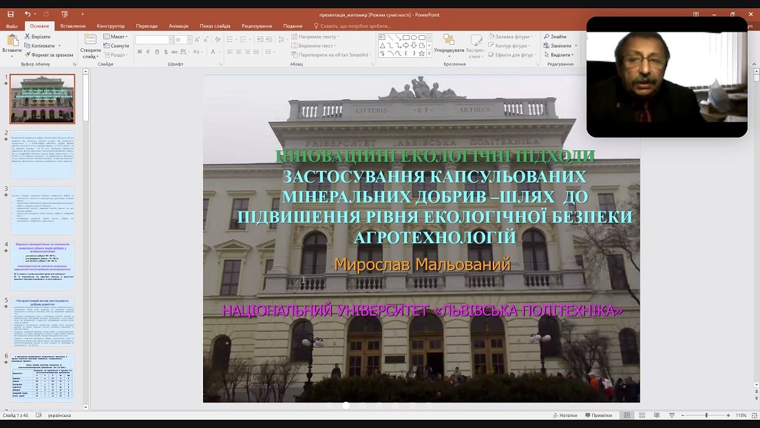Toggle strikethrough (abc) formatting
Image resolution: width=760 pixels, height=428 pixels.
click(x=174, y=52)
